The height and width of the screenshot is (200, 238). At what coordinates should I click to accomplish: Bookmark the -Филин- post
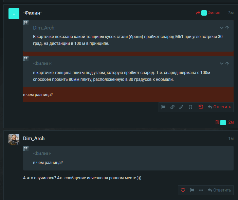pyautogui.click(x=190, y=107)
